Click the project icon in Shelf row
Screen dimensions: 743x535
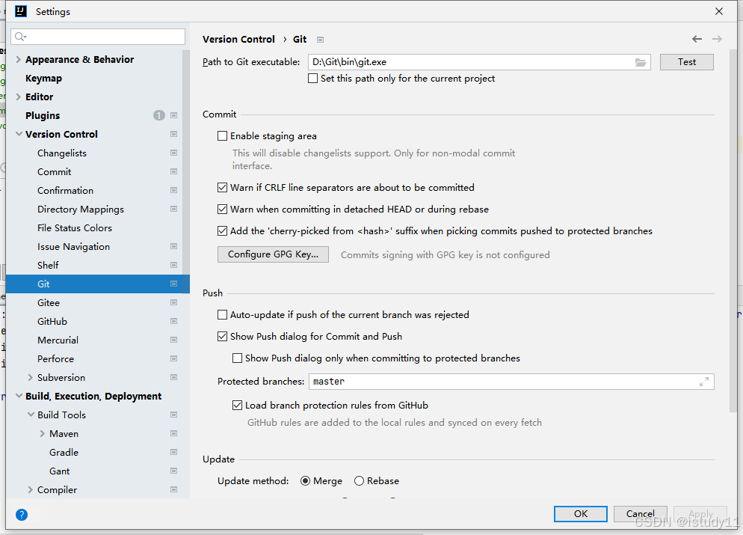(x=174, y=265)
